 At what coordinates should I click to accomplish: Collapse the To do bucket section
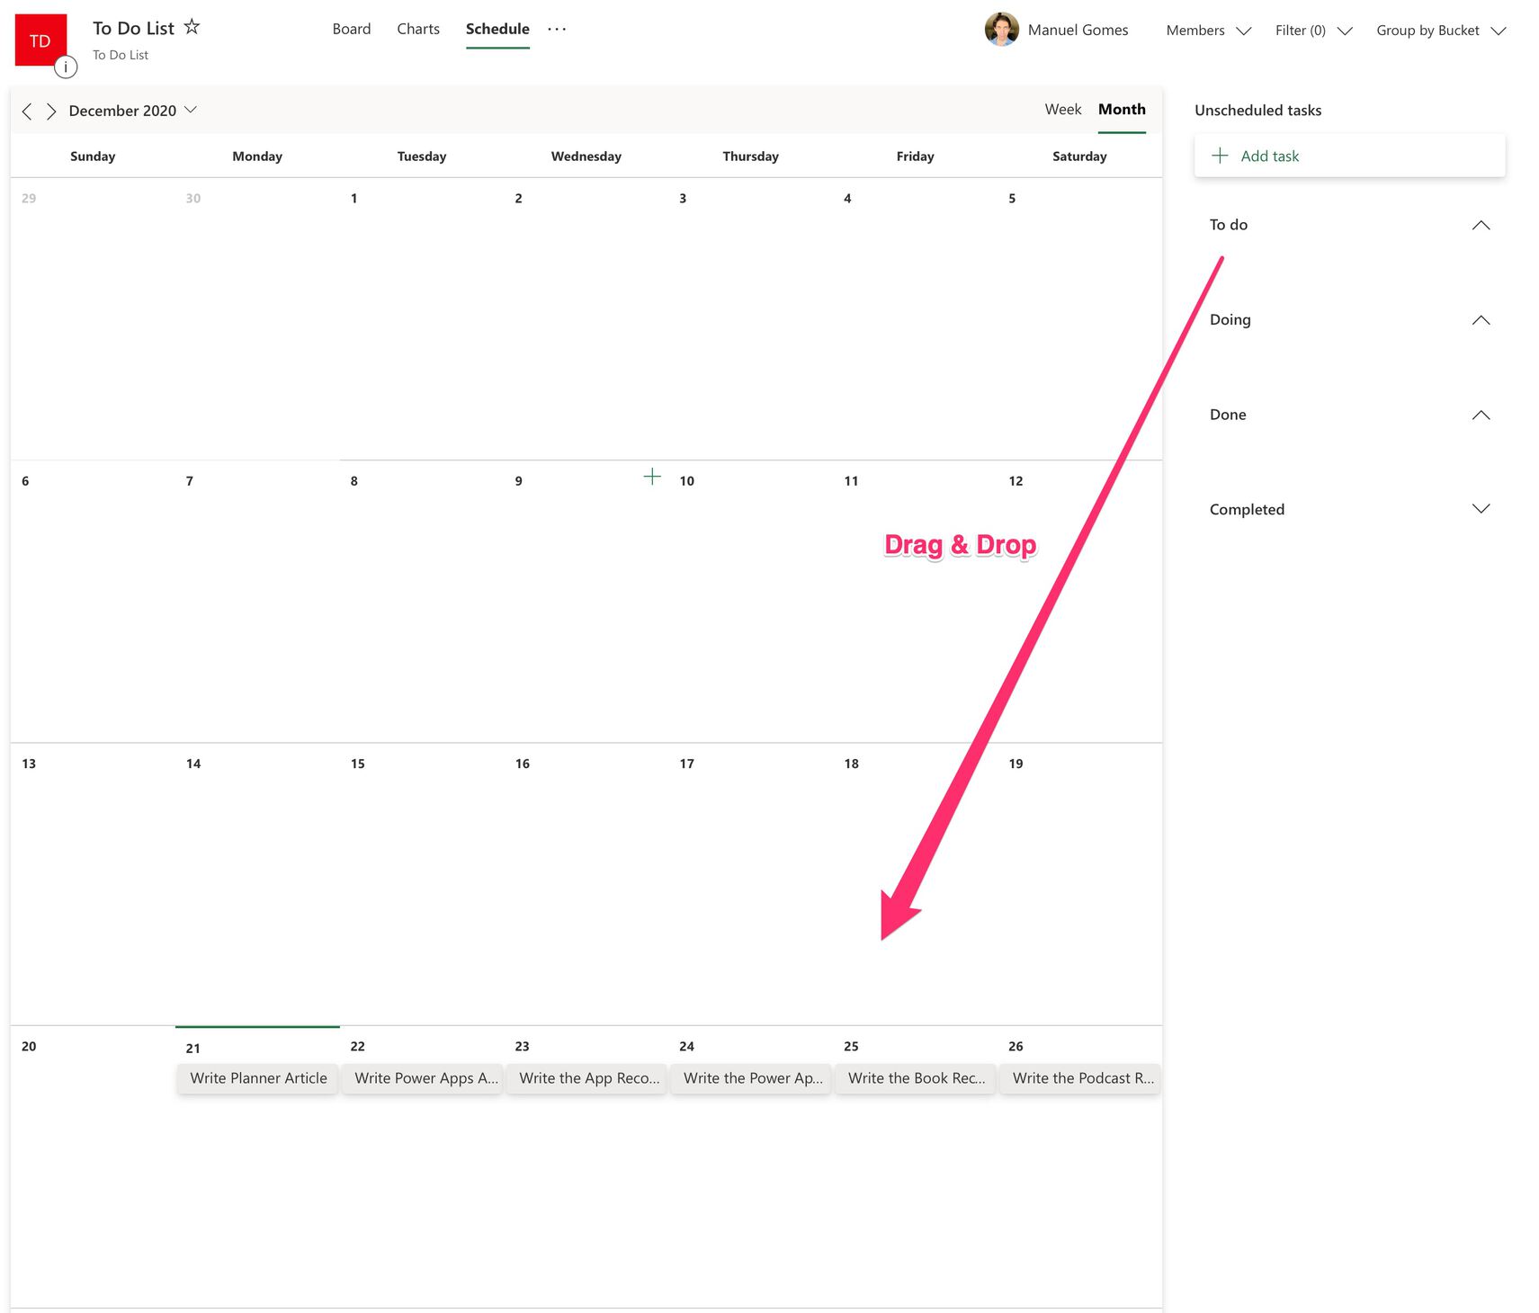pos(1481,225)
